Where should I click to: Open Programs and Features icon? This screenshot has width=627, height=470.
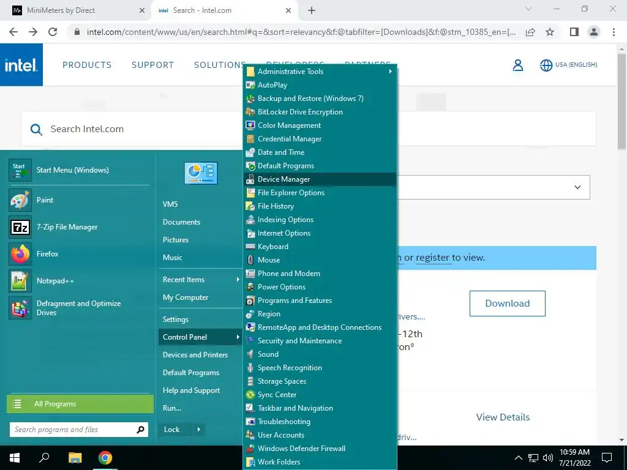tap(250, 300)
